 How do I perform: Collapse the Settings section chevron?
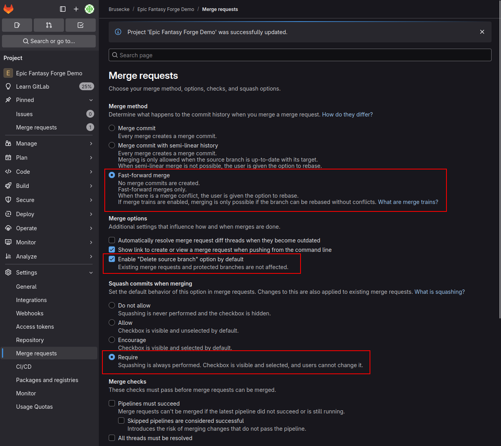tap(91, 273)
